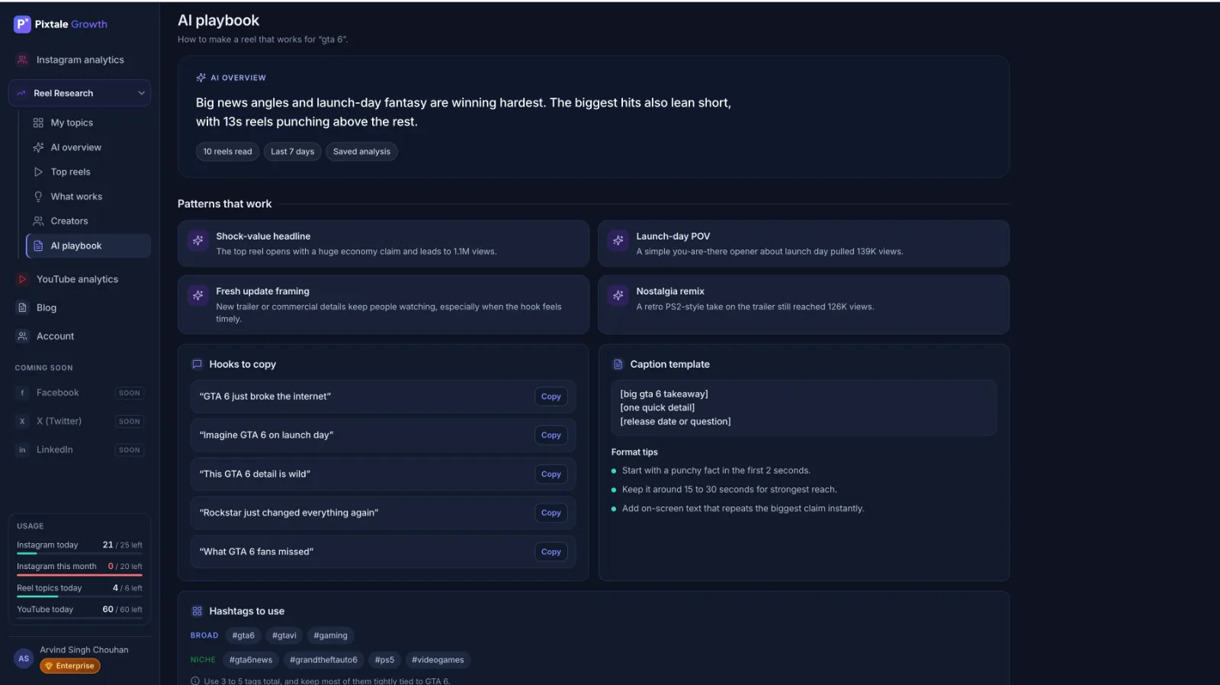This screenshot has height=685, width=1220.
Task: Select the #gaming hashtag chip
Action: coord(330,635)
